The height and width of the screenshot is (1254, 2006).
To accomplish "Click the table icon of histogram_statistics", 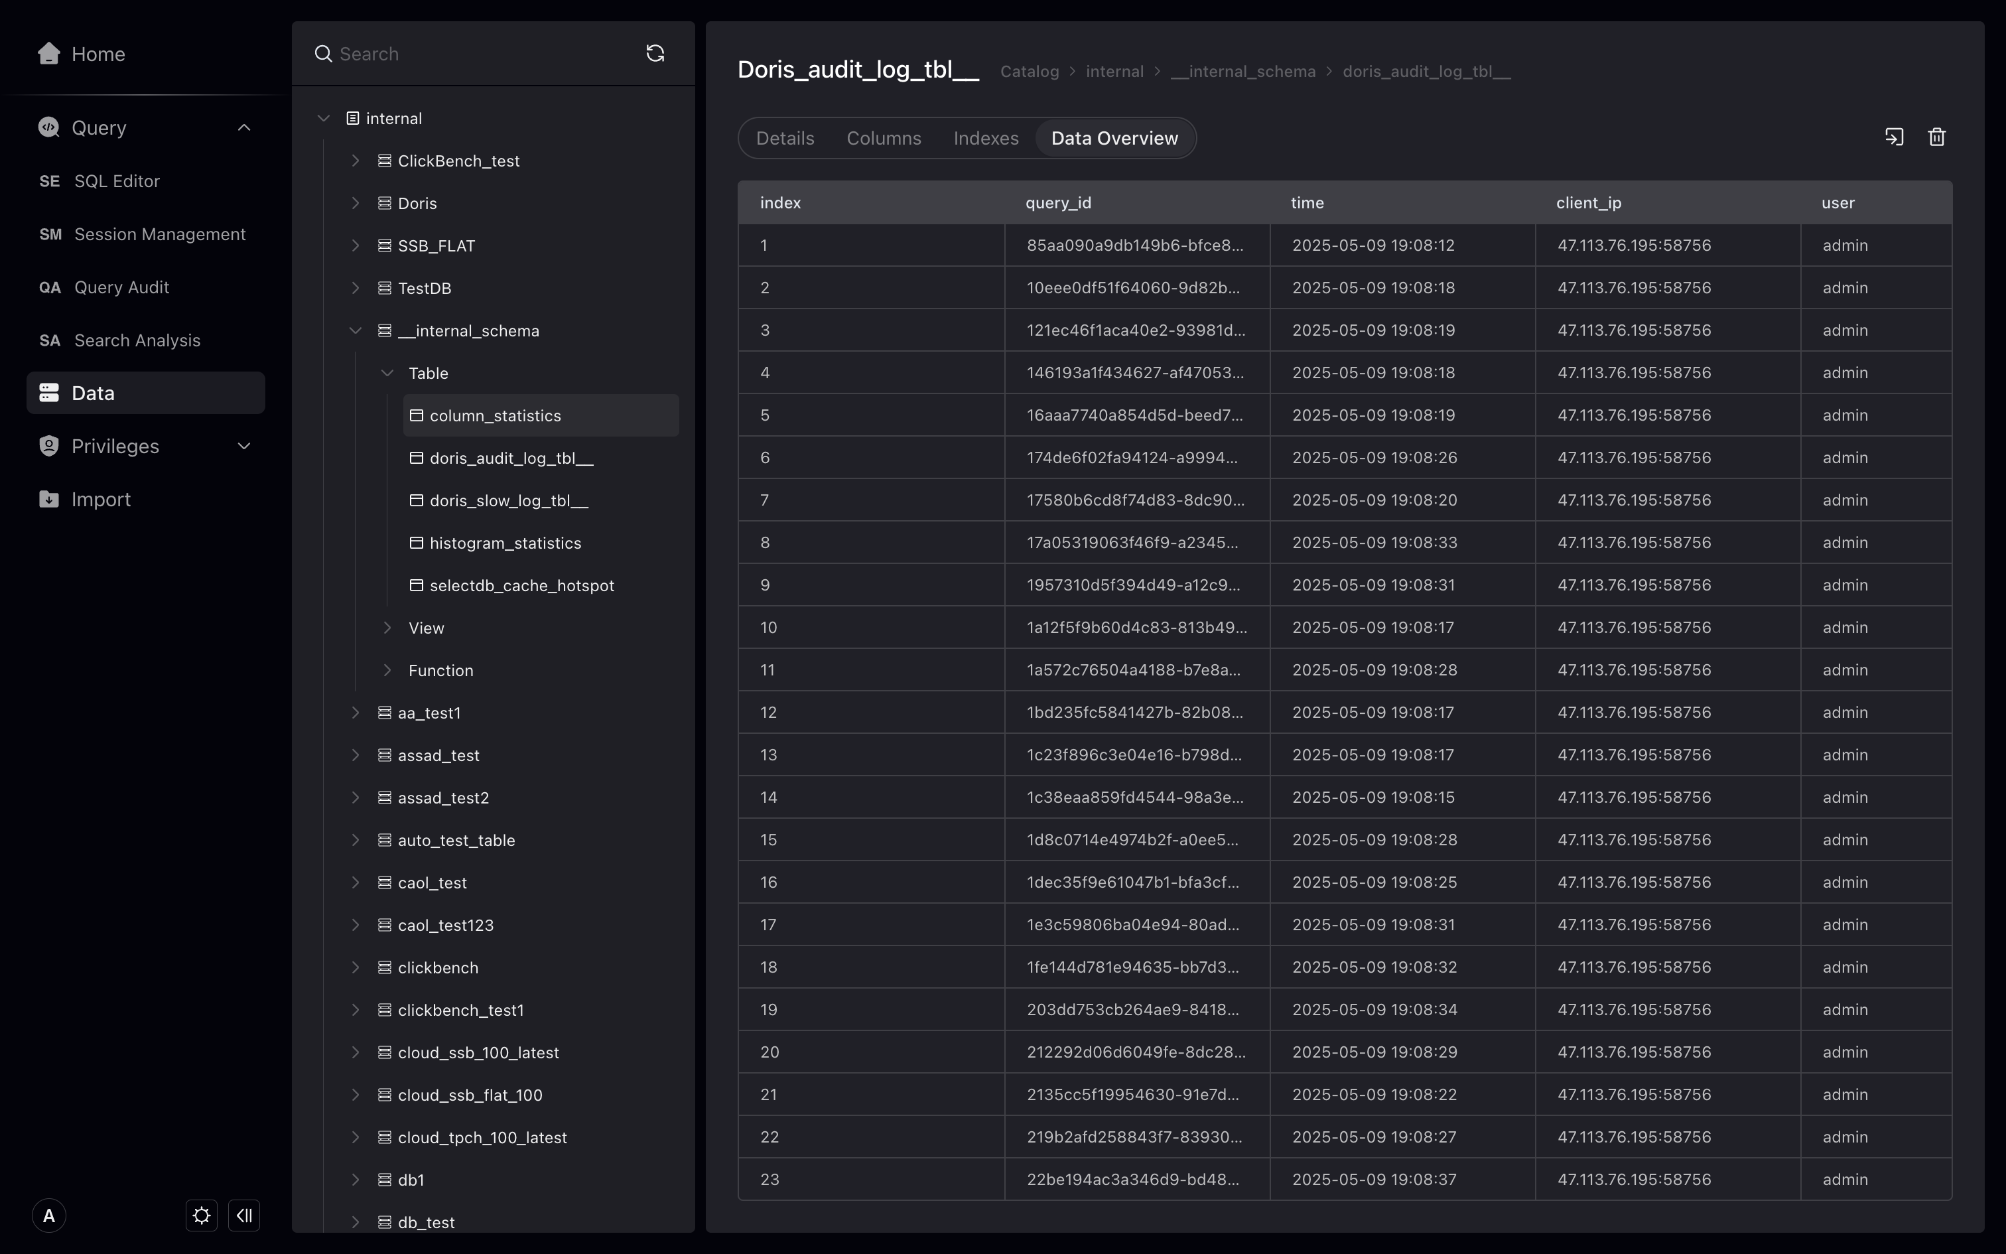I will coord(417,543).
